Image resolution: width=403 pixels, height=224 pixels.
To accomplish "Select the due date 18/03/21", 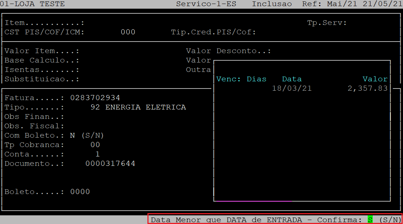I will coord(292,89).
